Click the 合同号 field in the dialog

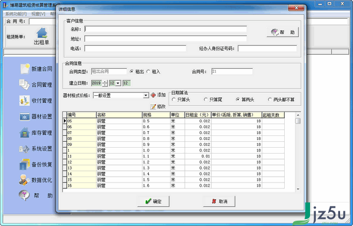click(232, 72)
